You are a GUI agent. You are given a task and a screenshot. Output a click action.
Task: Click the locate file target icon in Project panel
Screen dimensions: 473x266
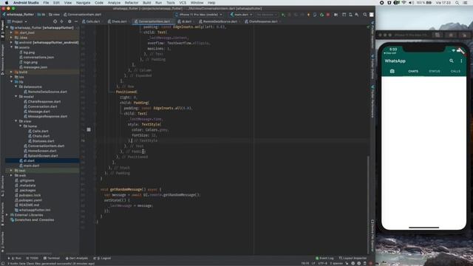pyautogui.click(x=55, y=21)
